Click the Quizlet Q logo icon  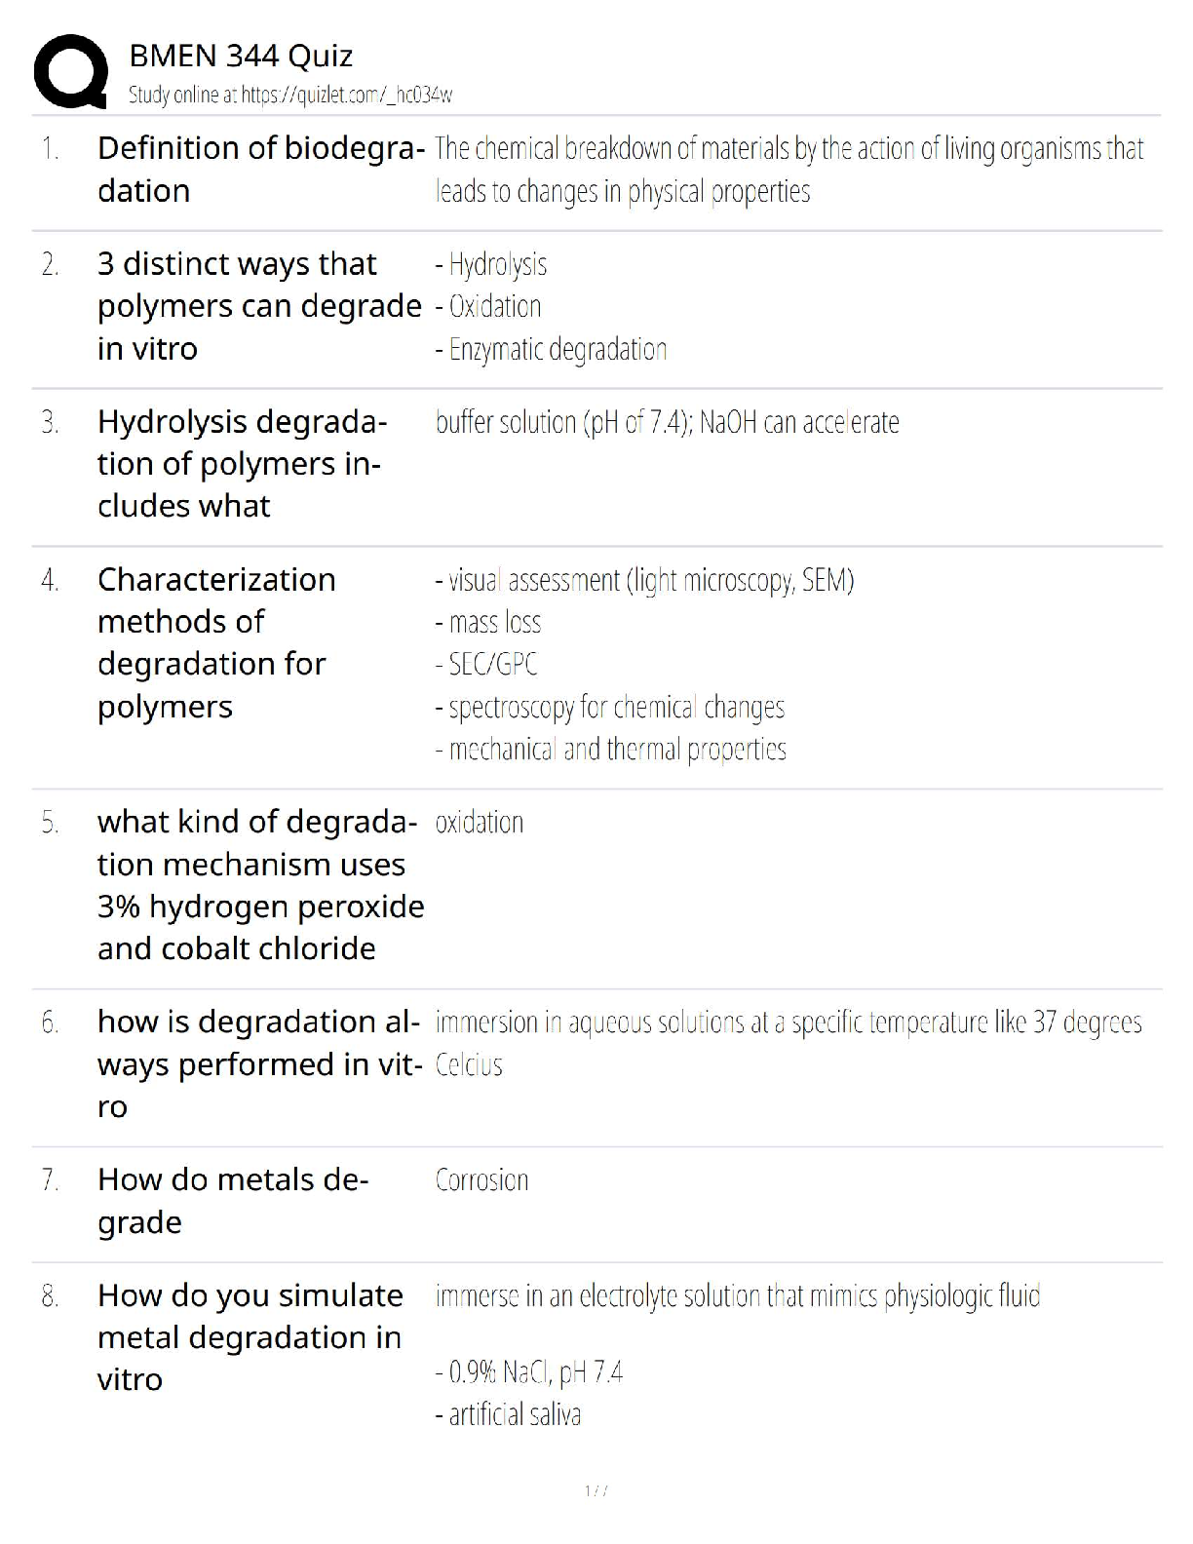click(70, 72)
